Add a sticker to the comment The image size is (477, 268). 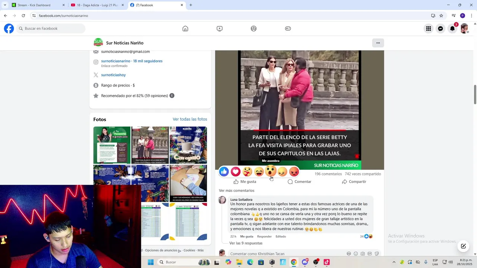tap(377, 253)
